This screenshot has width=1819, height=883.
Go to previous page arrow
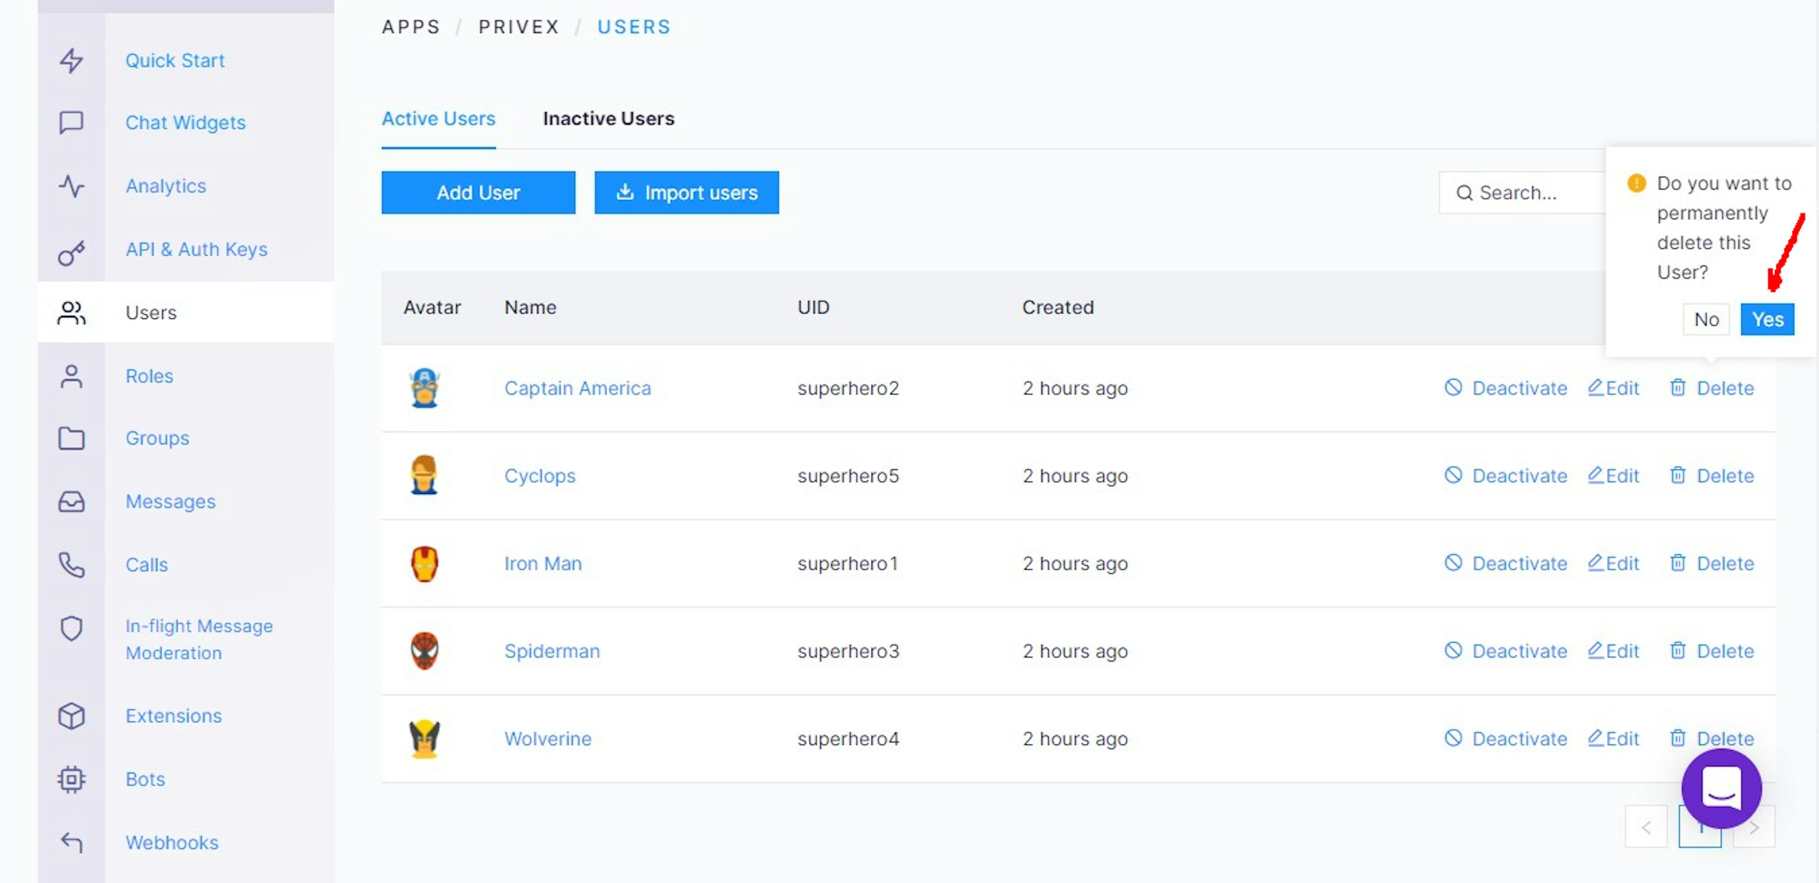click(x=1646, y=827)
